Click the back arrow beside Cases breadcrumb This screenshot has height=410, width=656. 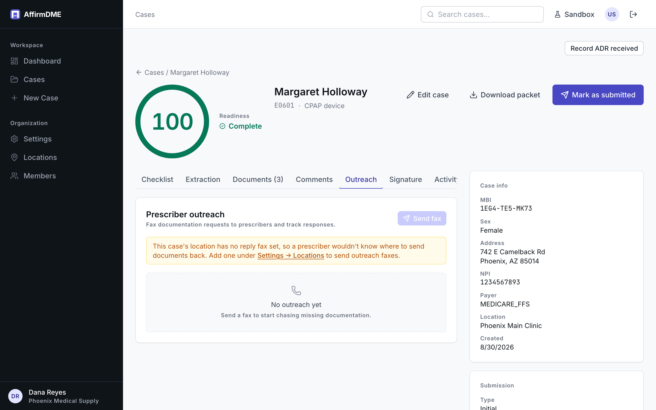(x=139, y=73)
